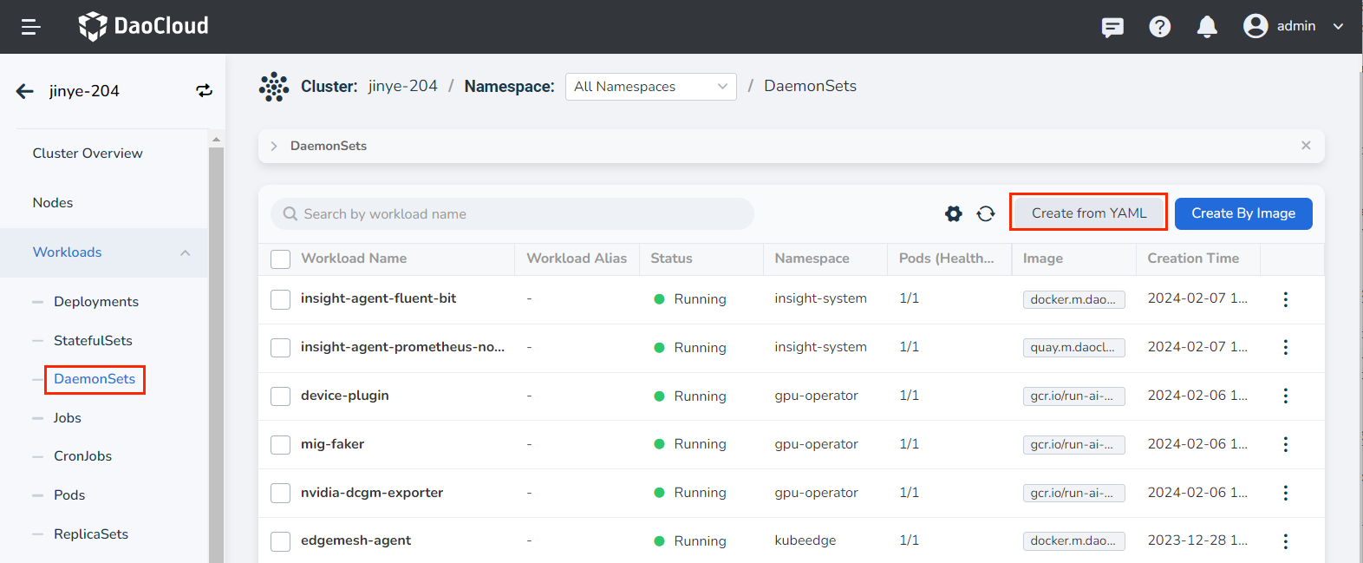Click the switch cluster icon
The width and height of the screenshot is (1363, 563).
coord(204,91)
